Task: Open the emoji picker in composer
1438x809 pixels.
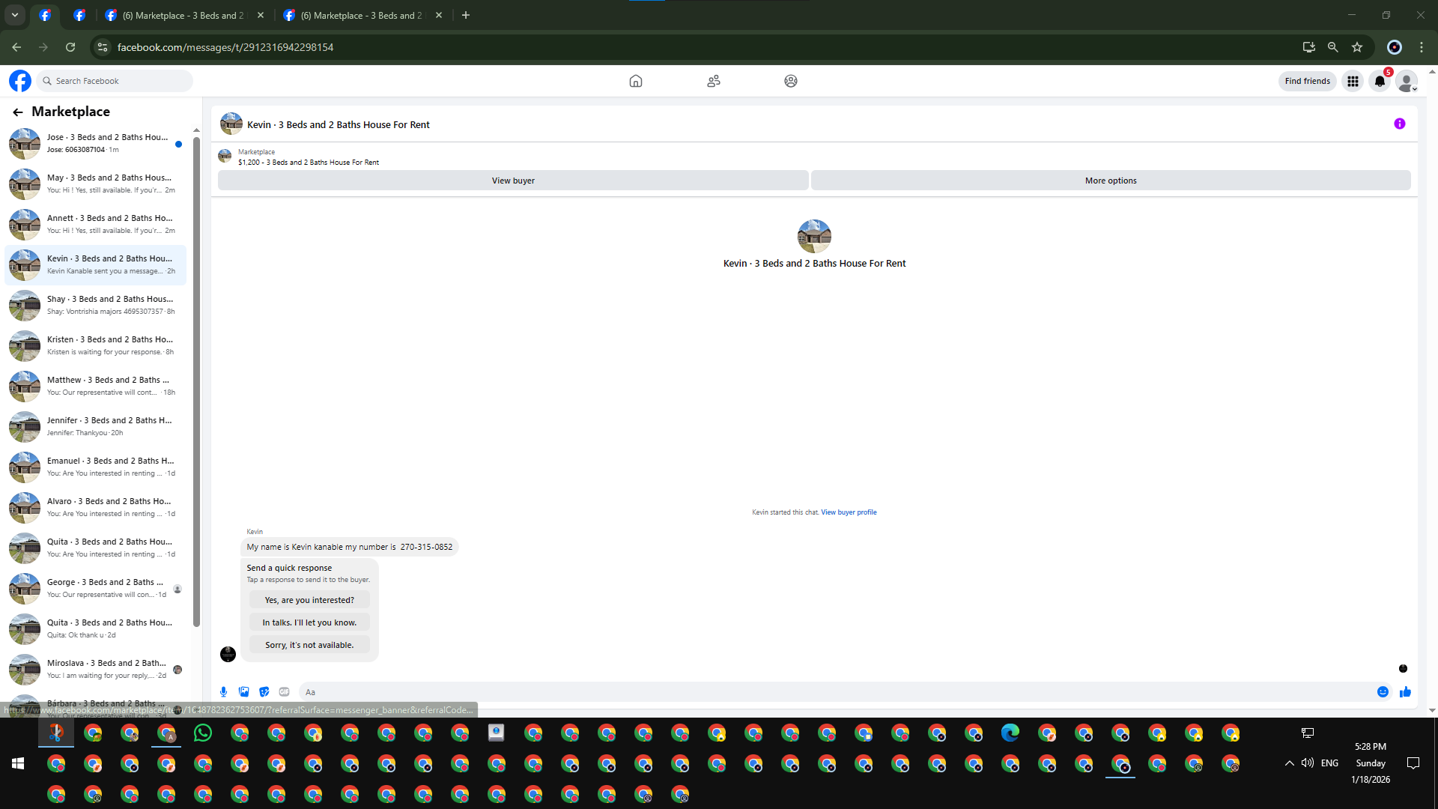Action: 1383,692
